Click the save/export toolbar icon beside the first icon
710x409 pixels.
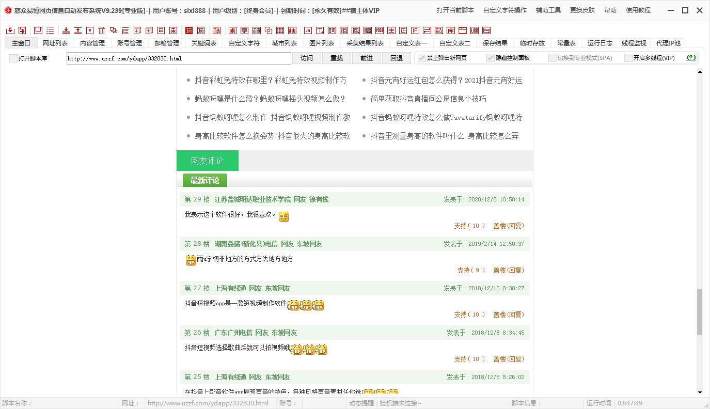pos(22,30)
